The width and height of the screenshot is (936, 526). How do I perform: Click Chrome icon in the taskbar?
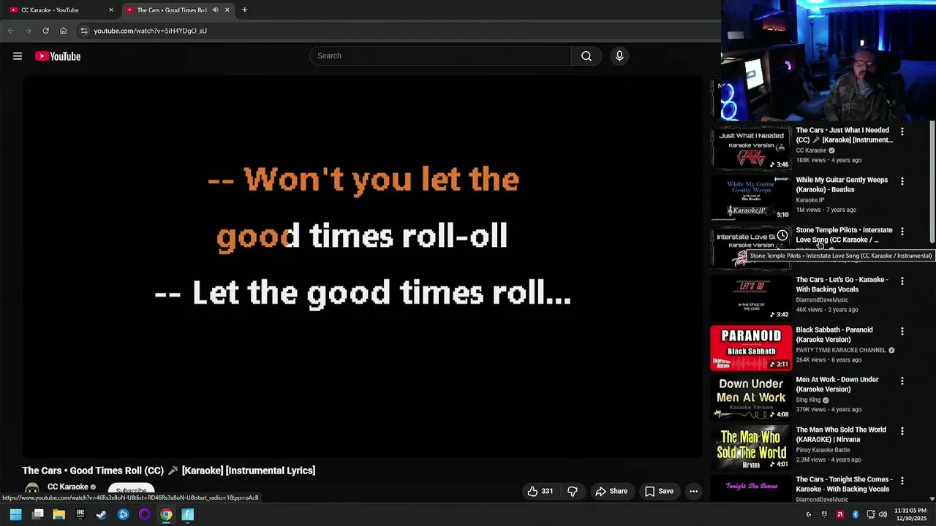tap(166, 514)
